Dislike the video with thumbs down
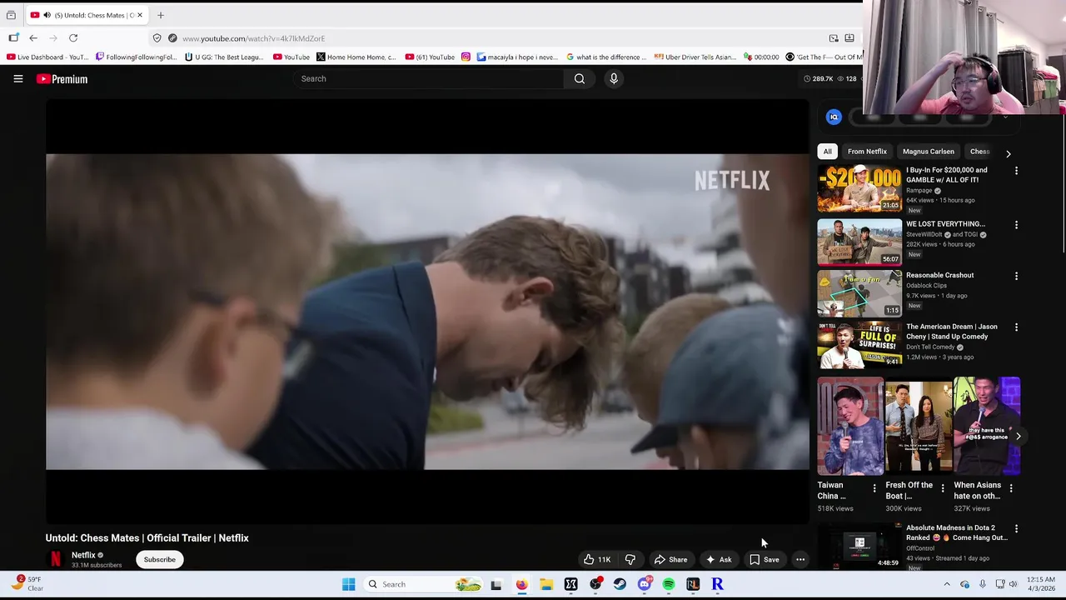Viewport: 1066px width, 600px height. point(630,560)
